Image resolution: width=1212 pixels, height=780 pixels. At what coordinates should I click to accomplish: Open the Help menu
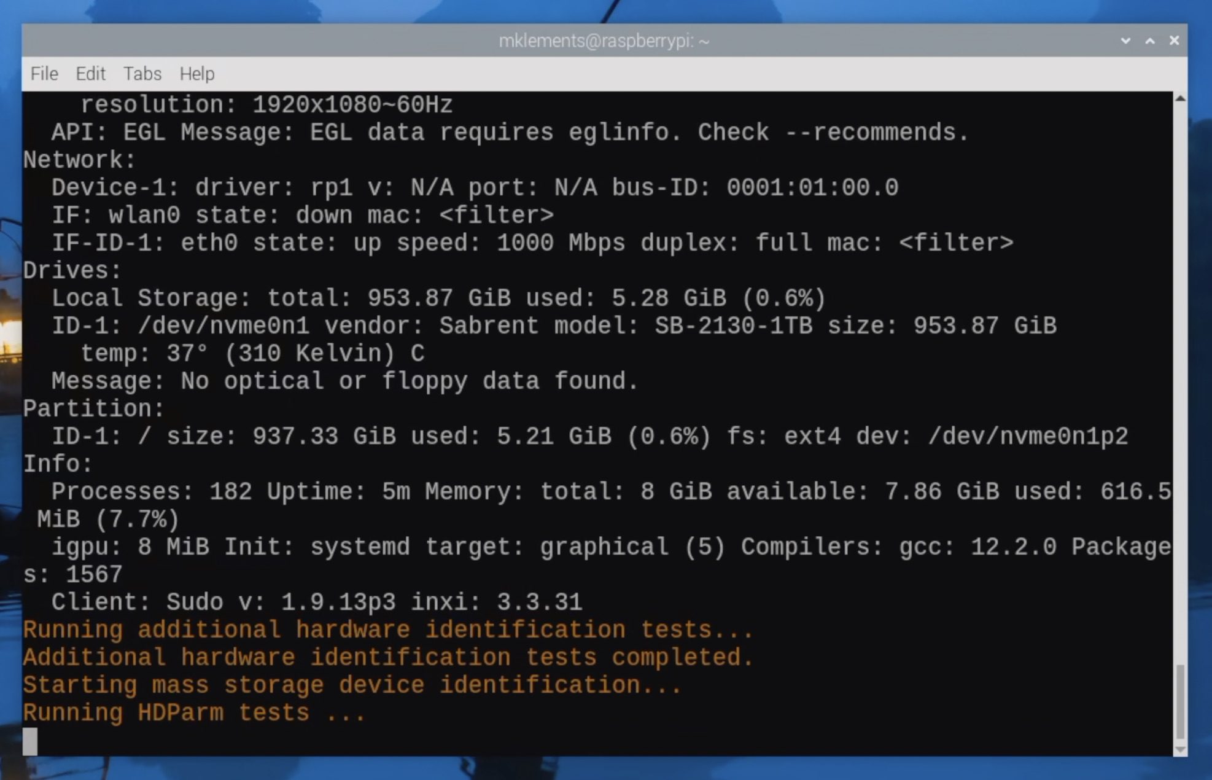click(x=196, y=74)
